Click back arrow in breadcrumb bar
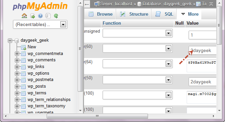Viewport: 225px width, 122px height. pyautogui.click(x=87, y=4)
